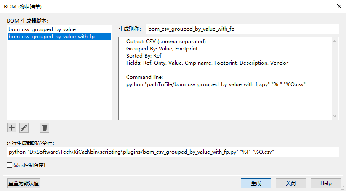Open Help for the BOM dialog

(x=326, y=183)
